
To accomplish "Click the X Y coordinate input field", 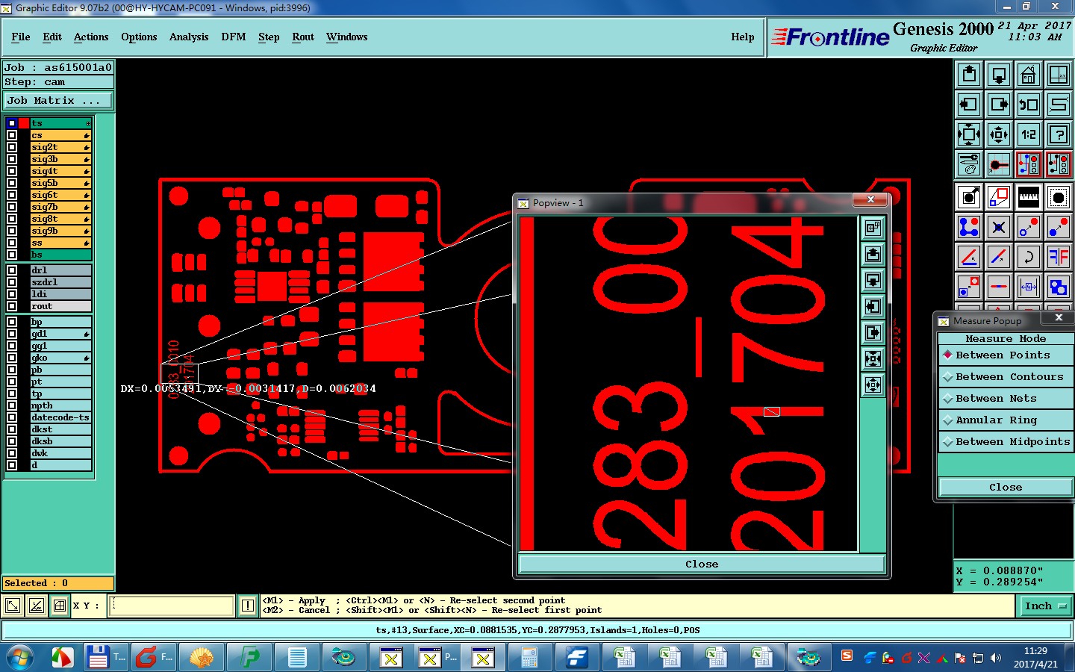I will click(172, 606).
